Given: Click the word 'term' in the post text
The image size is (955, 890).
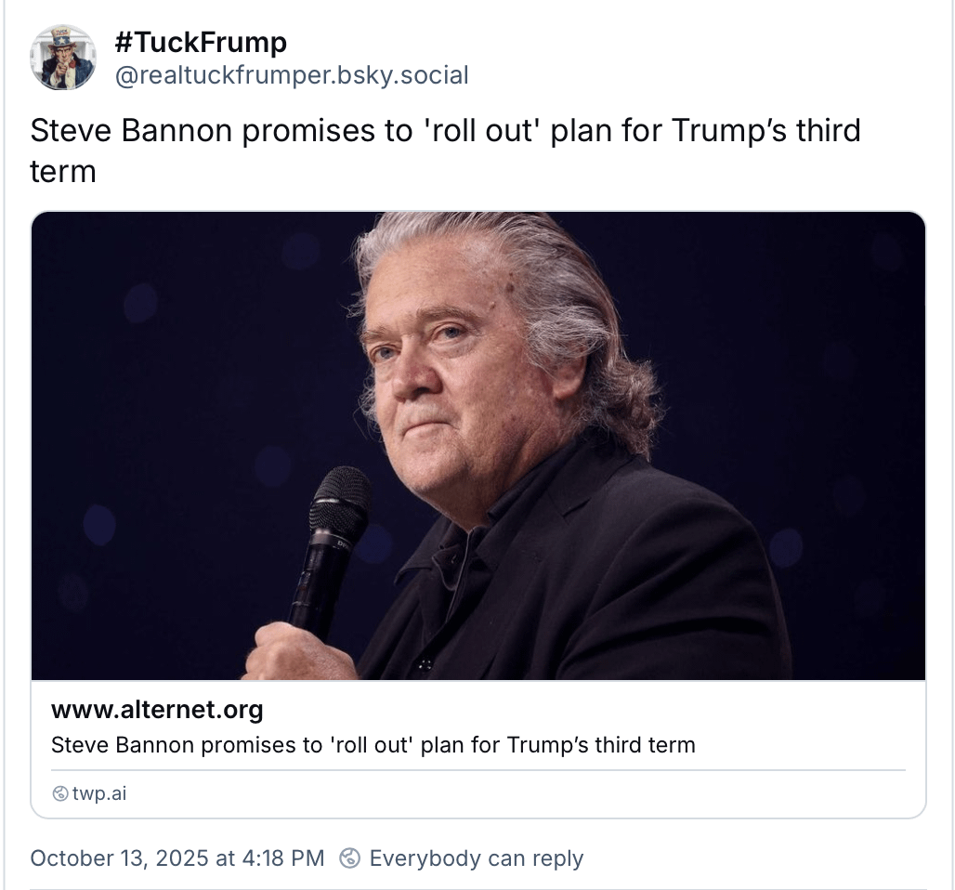Looking at the screenshot, I should point(63,171).
